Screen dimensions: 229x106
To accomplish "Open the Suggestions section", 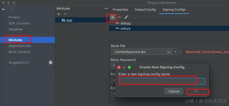I will (18, 62).
